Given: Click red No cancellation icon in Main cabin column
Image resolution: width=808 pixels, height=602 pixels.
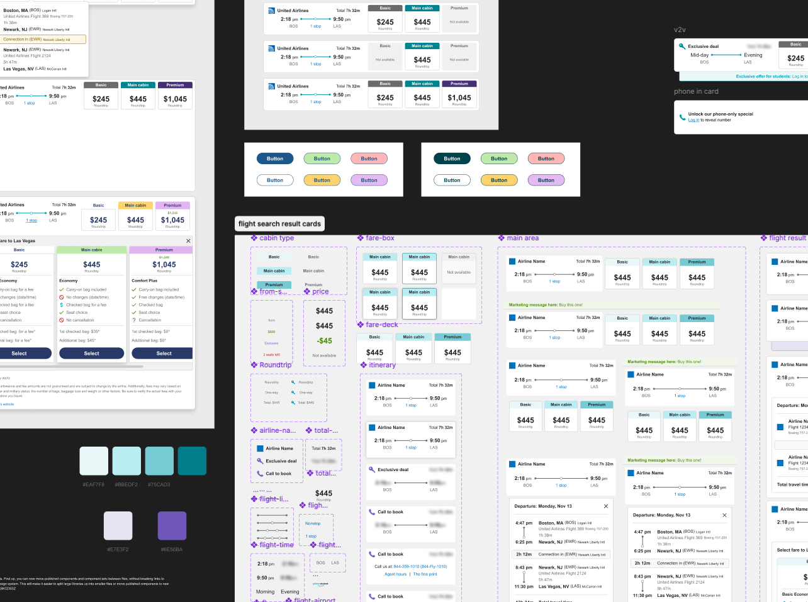Looking at the screenshot, I should click(x=62, y=320).
